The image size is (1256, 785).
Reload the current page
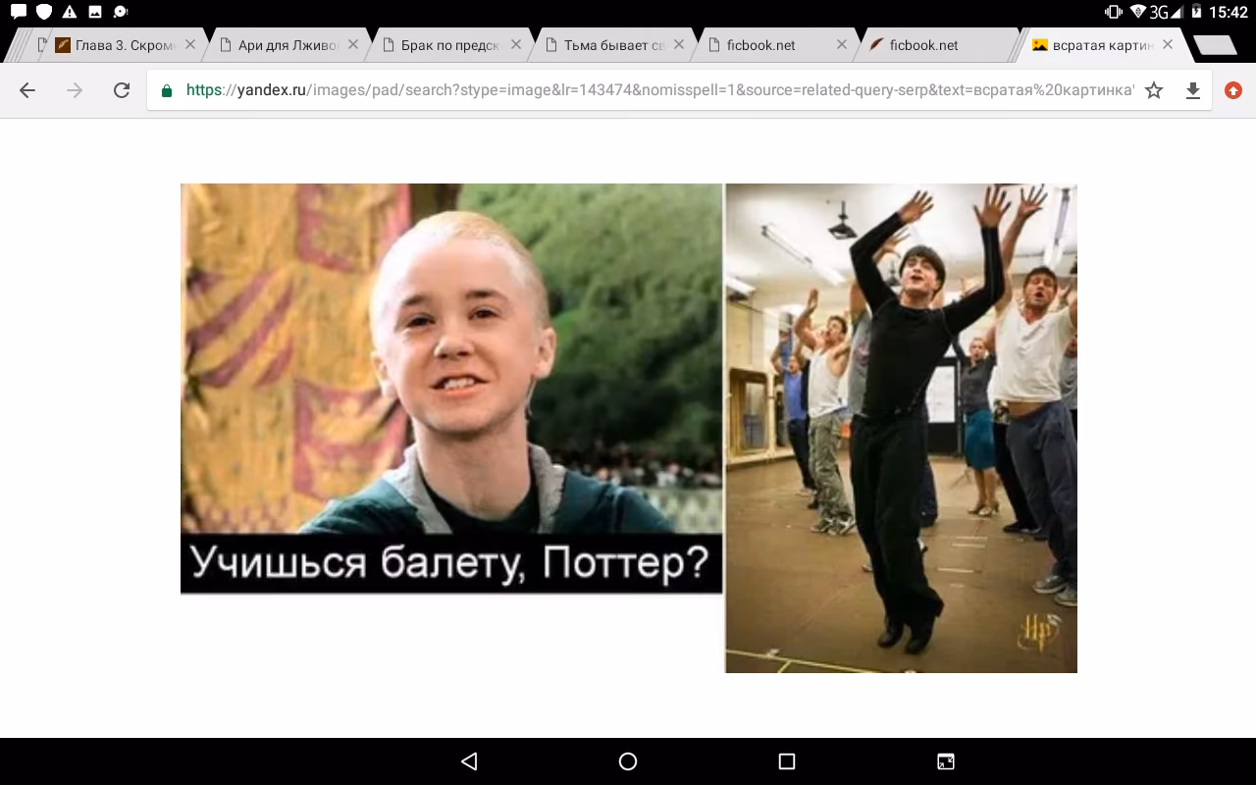tap(122, 90)
